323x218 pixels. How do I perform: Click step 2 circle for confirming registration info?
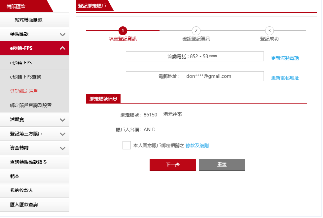pos(196,31)
